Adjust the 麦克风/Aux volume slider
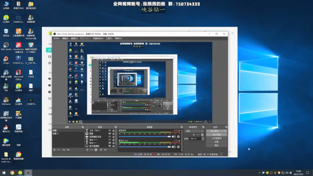The image size is (313, 176). point(144,147)
